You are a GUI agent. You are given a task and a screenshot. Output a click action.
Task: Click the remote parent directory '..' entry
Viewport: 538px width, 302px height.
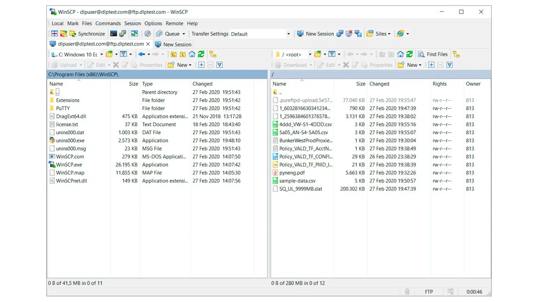coord(277,92)
